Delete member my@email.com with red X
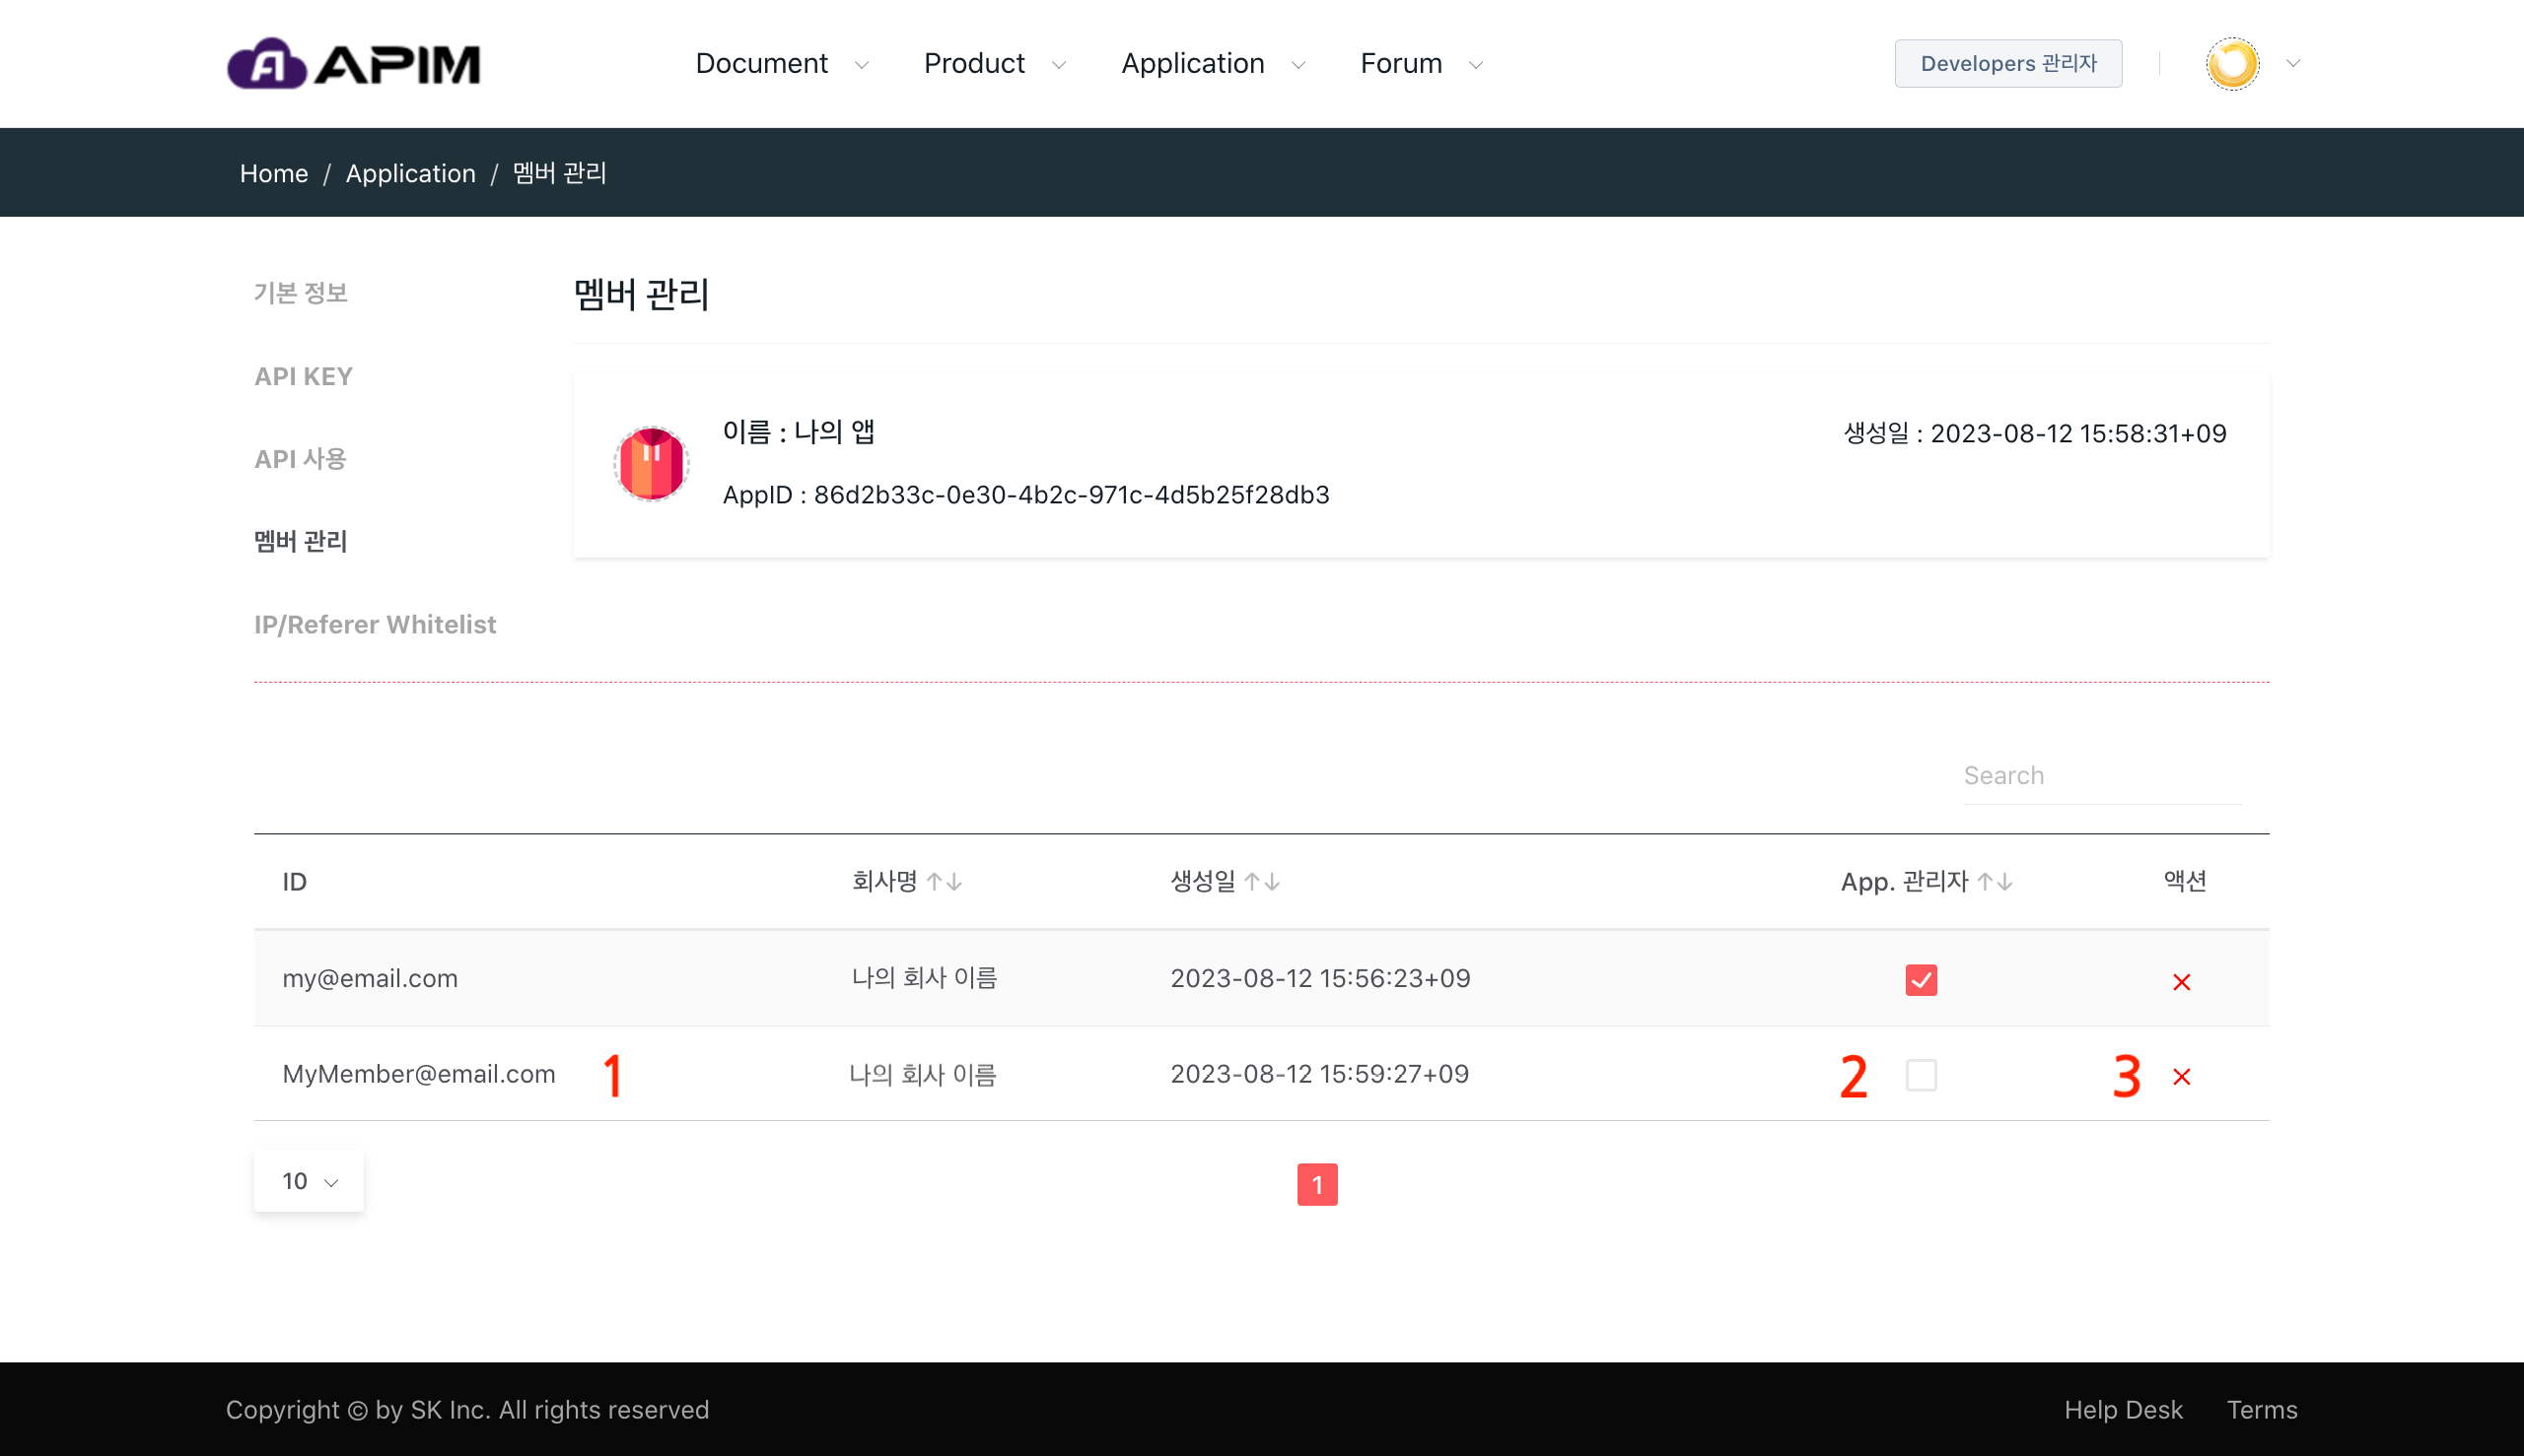Screen dimensions: 2524x1456 coord(2182,982)
